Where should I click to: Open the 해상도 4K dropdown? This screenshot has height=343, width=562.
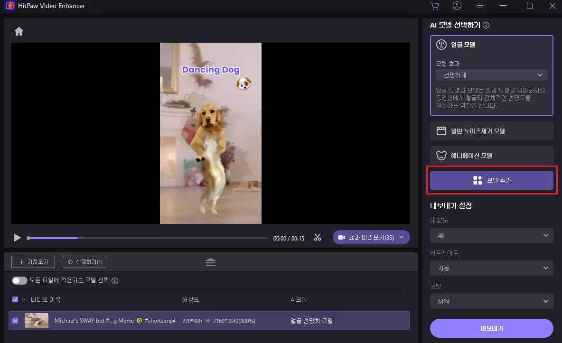tap(491, 235)
